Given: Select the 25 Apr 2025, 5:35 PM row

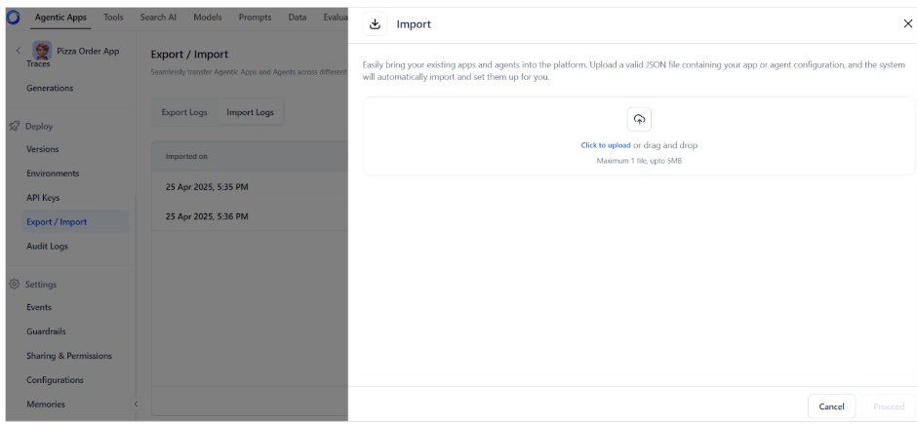Looking at the screenshot, I should [251, 187].
